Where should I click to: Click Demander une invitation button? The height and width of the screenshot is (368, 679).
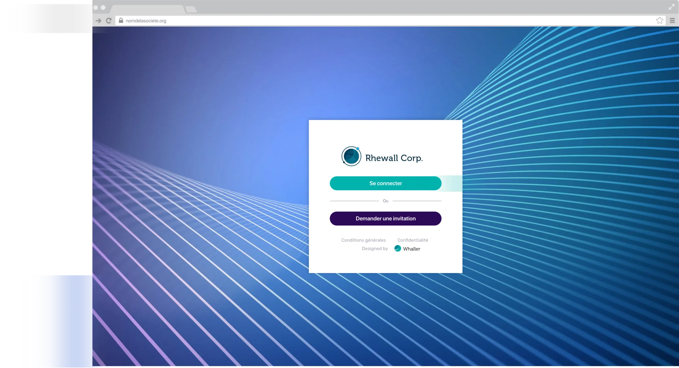385,218
